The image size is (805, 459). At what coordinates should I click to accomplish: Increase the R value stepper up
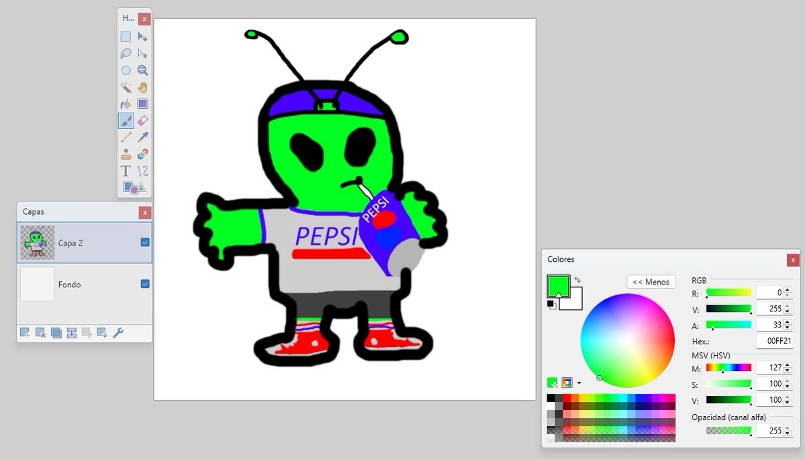tap(788, 291)
